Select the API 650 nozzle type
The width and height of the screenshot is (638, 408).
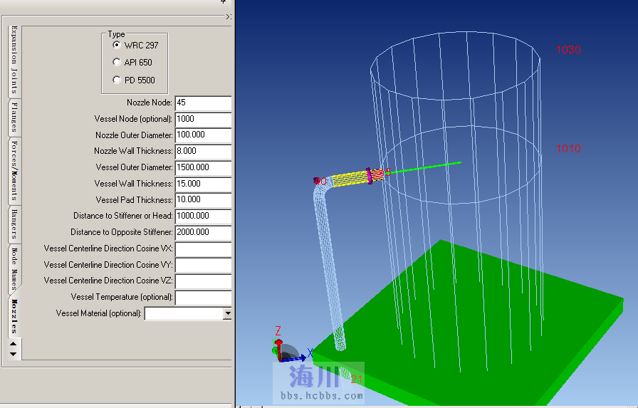[117, 62]
